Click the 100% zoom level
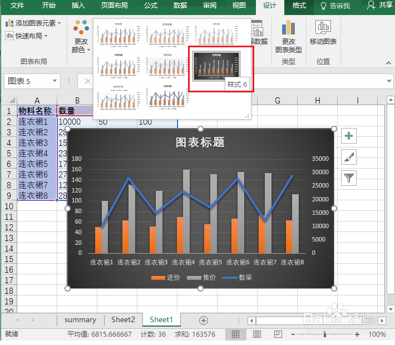The image size is (395, 345). [x=377, y=334]
